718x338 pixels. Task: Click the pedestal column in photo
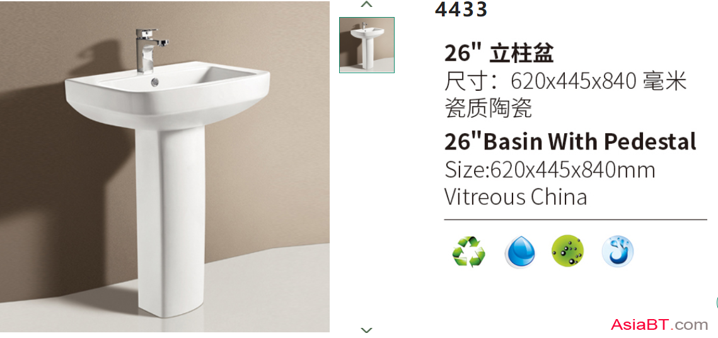point(170,220)
